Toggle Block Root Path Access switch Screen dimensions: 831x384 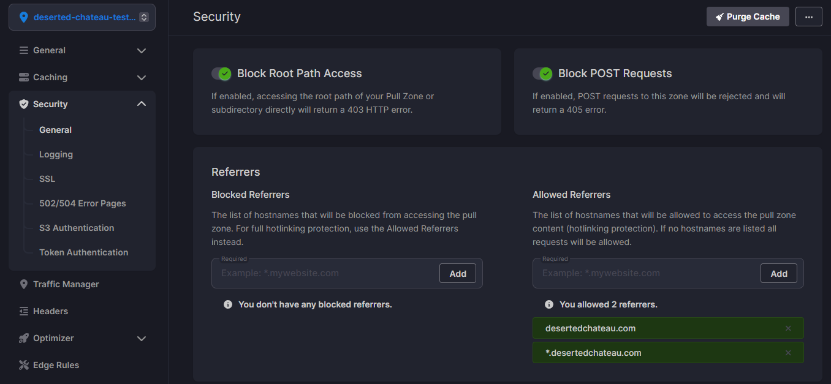(221, 73)
